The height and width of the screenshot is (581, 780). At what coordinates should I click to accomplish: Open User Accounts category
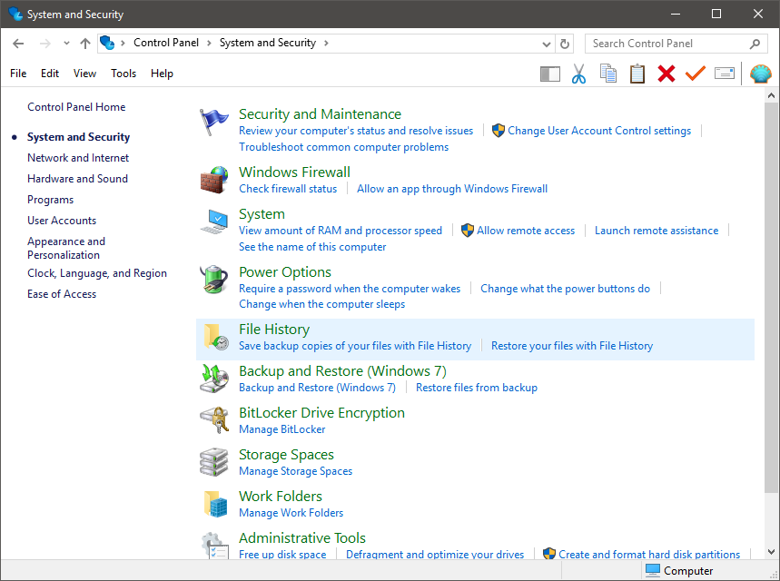pyautogui.click(x=62, y=221)
